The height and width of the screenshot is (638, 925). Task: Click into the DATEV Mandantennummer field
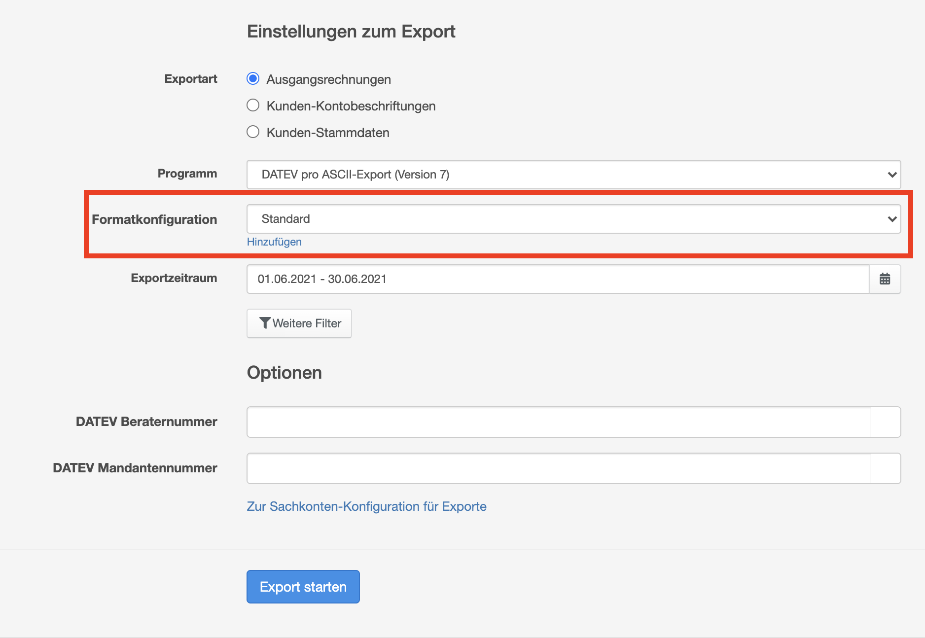pos(573,468)
